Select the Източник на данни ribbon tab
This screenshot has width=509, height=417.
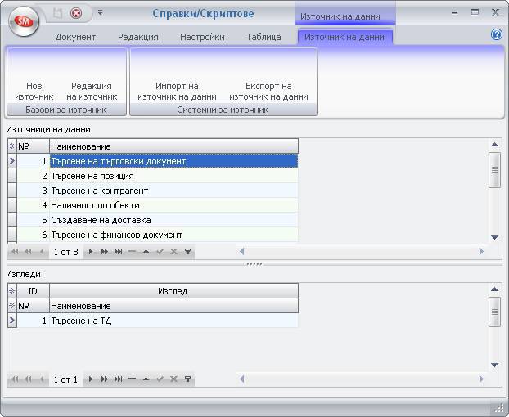point(345,37)
